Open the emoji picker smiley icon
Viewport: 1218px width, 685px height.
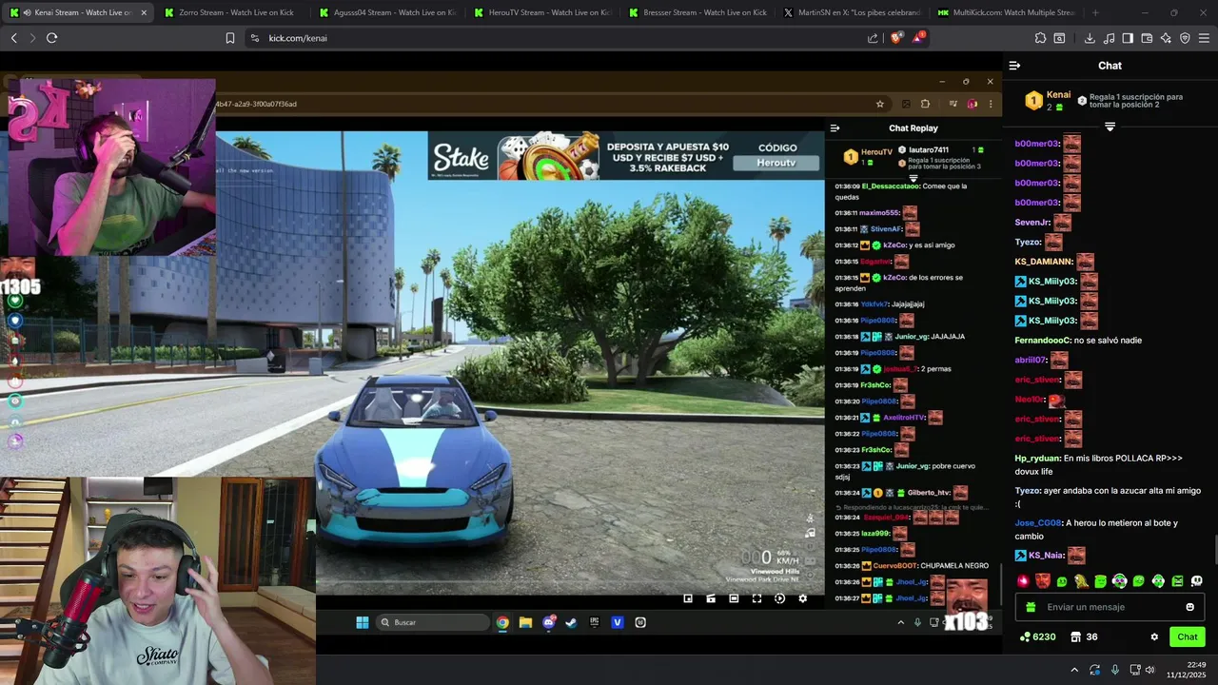click(x=1189, y=607)
